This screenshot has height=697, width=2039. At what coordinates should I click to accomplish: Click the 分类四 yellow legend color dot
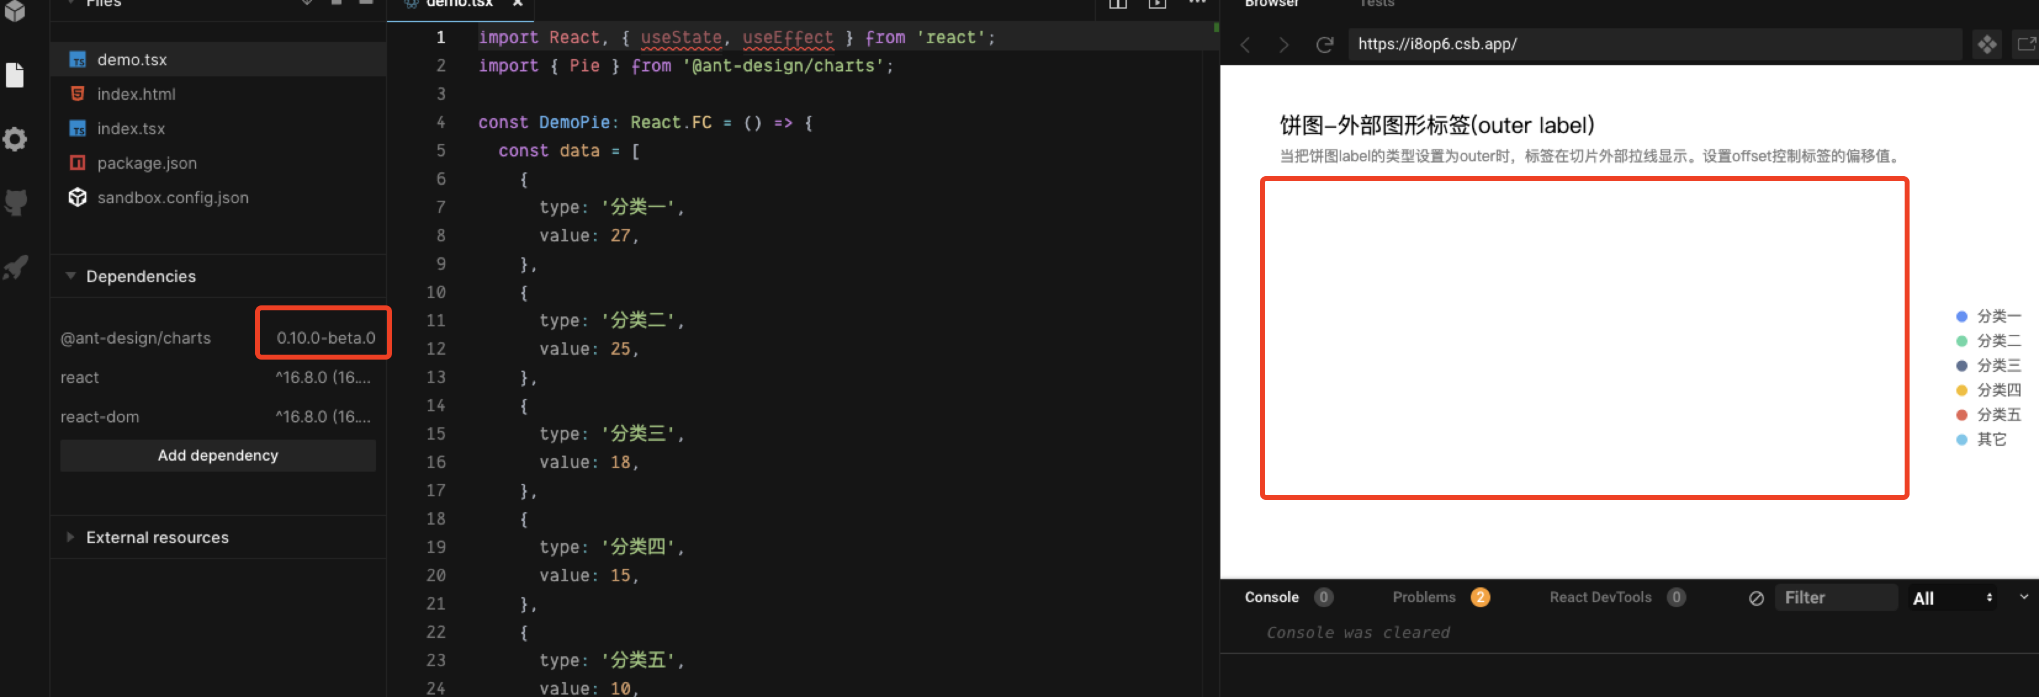pos(1961,390)
